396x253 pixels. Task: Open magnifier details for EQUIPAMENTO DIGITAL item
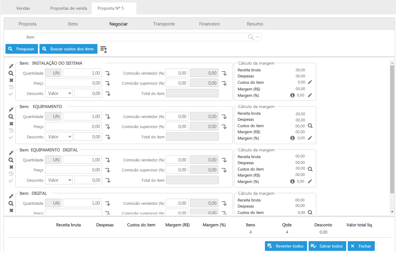11,160
